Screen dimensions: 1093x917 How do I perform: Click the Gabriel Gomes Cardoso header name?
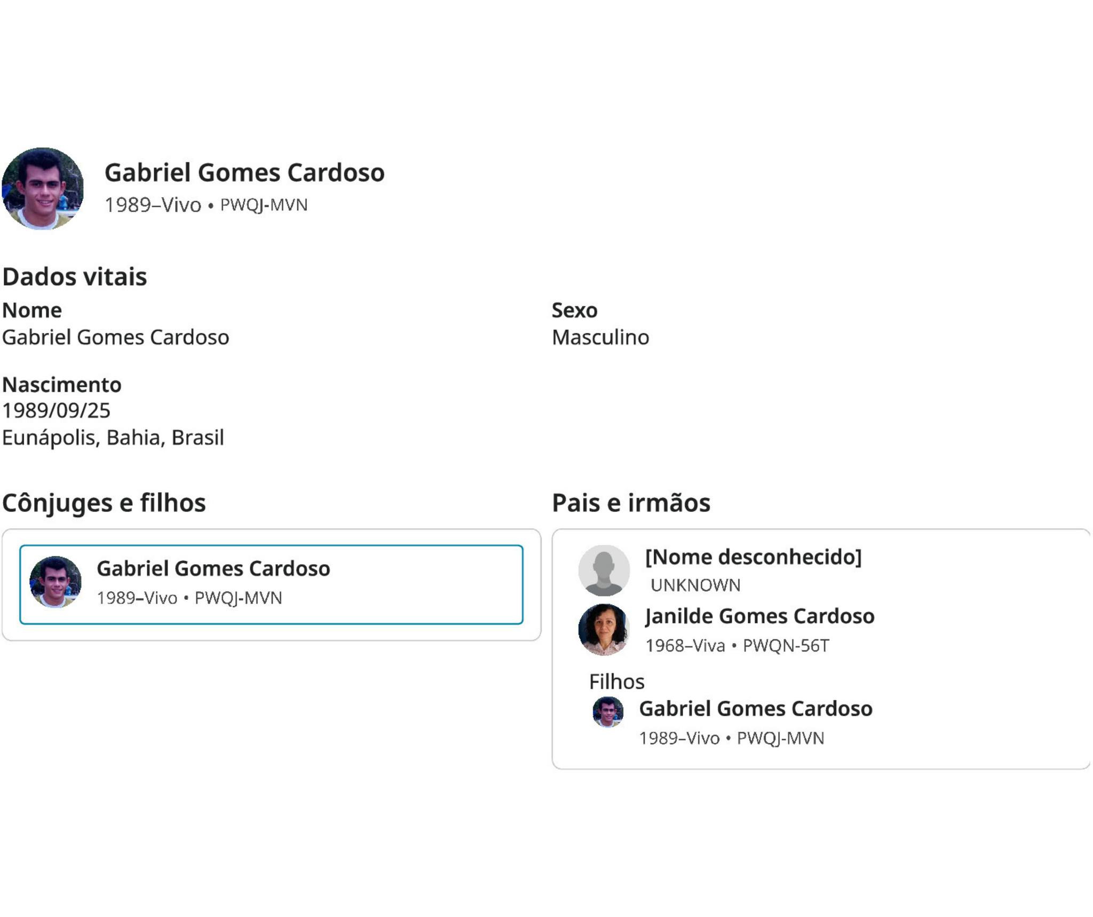(244, 173)
